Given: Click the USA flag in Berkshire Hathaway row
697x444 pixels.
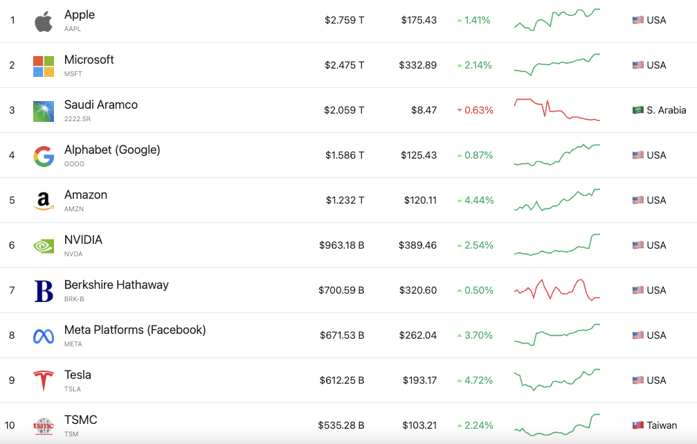Looking at the screenshot, I should click(638, 290).
